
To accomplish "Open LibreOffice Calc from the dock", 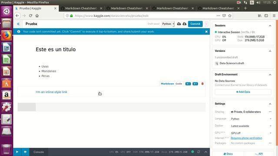I will pos(7,60).
